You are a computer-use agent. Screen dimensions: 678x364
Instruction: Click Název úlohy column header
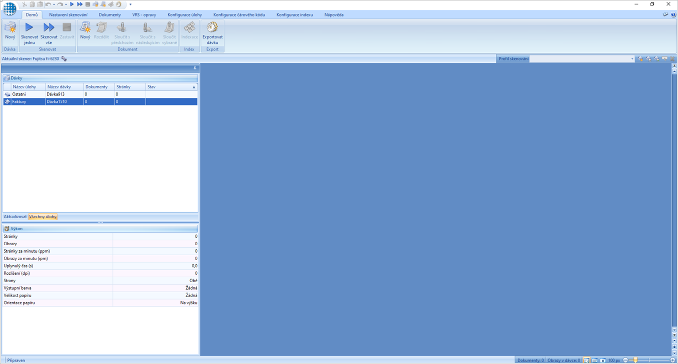(x=28, y=87)
